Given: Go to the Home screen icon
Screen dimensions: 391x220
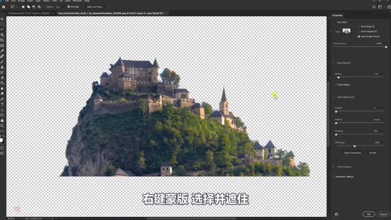Looking at the screenshot, I should (x=4, y=7).
